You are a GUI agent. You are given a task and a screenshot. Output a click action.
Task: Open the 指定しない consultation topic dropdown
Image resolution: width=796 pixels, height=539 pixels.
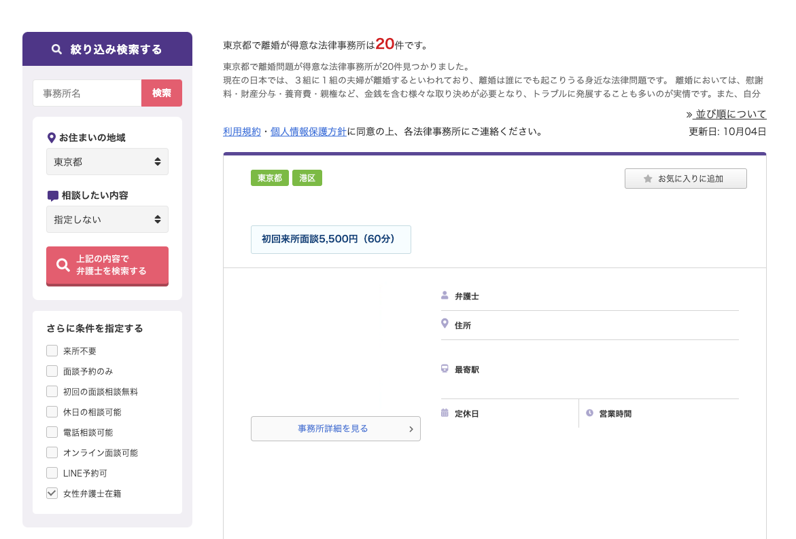coord(107,219)
